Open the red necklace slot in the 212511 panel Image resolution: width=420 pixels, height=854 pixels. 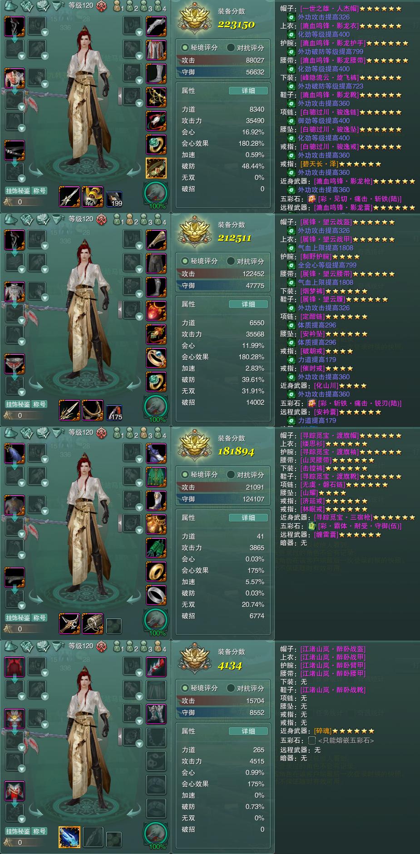[x=156, y=311]
